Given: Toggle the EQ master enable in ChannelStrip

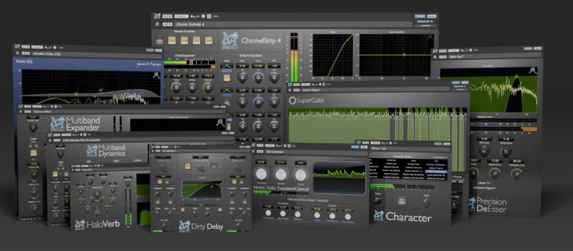Looking at the screenshot, I should [196, 40].
